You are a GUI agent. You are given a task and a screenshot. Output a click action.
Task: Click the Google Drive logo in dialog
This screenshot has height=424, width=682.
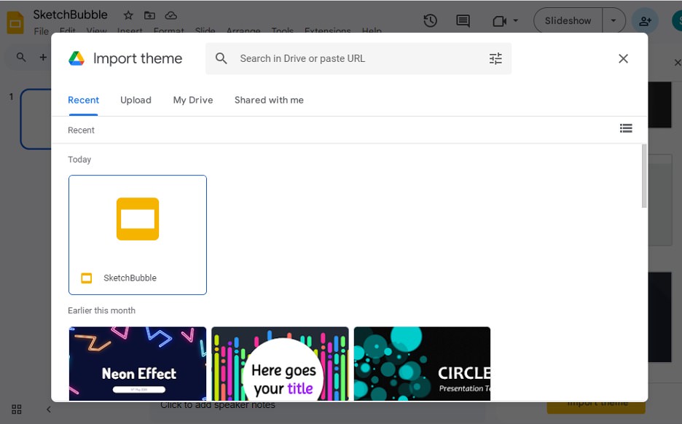(77, 58)
